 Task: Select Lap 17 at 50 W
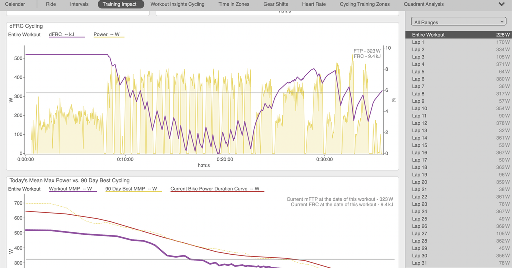(459, 160)
